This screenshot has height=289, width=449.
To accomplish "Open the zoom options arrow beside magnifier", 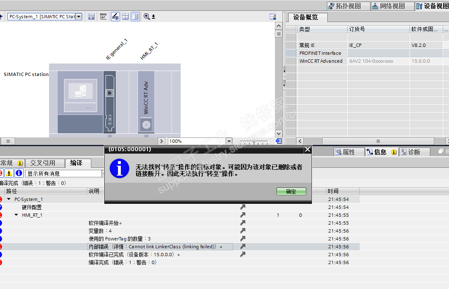I will click(154, 17).
